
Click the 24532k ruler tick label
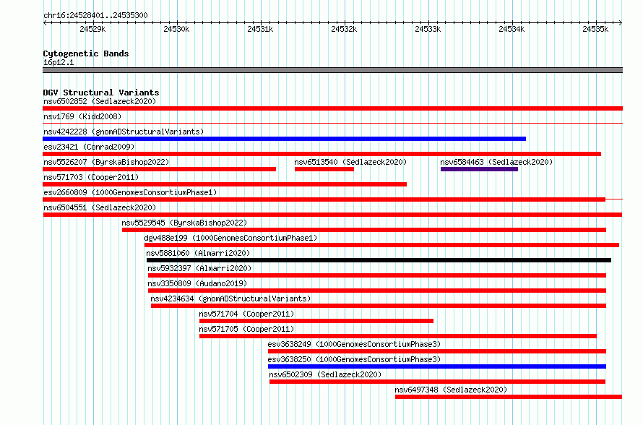(344, 29)
